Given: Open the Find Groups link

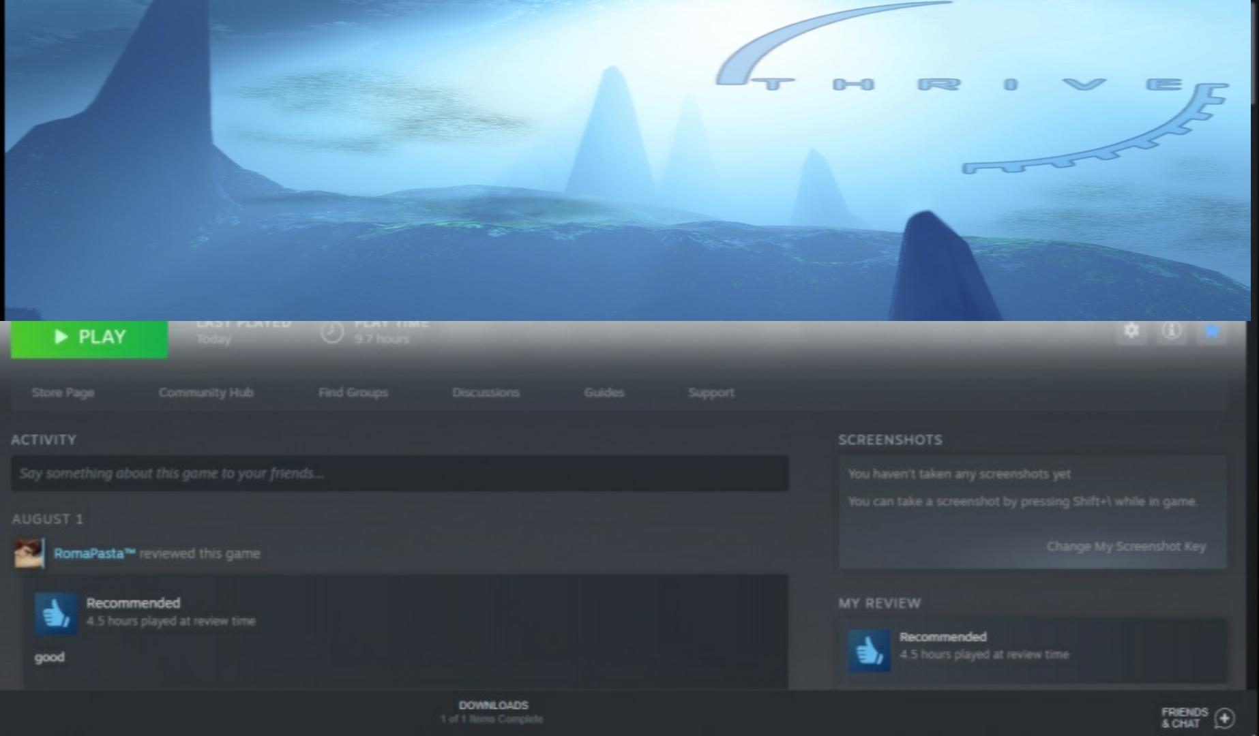Looking at the screenshot, I should click(353, 393).
